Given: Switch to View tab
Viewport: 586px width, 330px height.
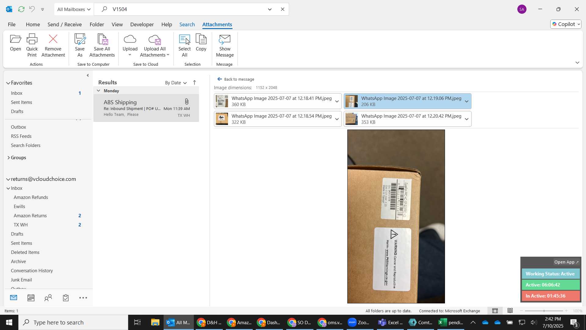Looking at the screenshot, I should coord(117,24).
